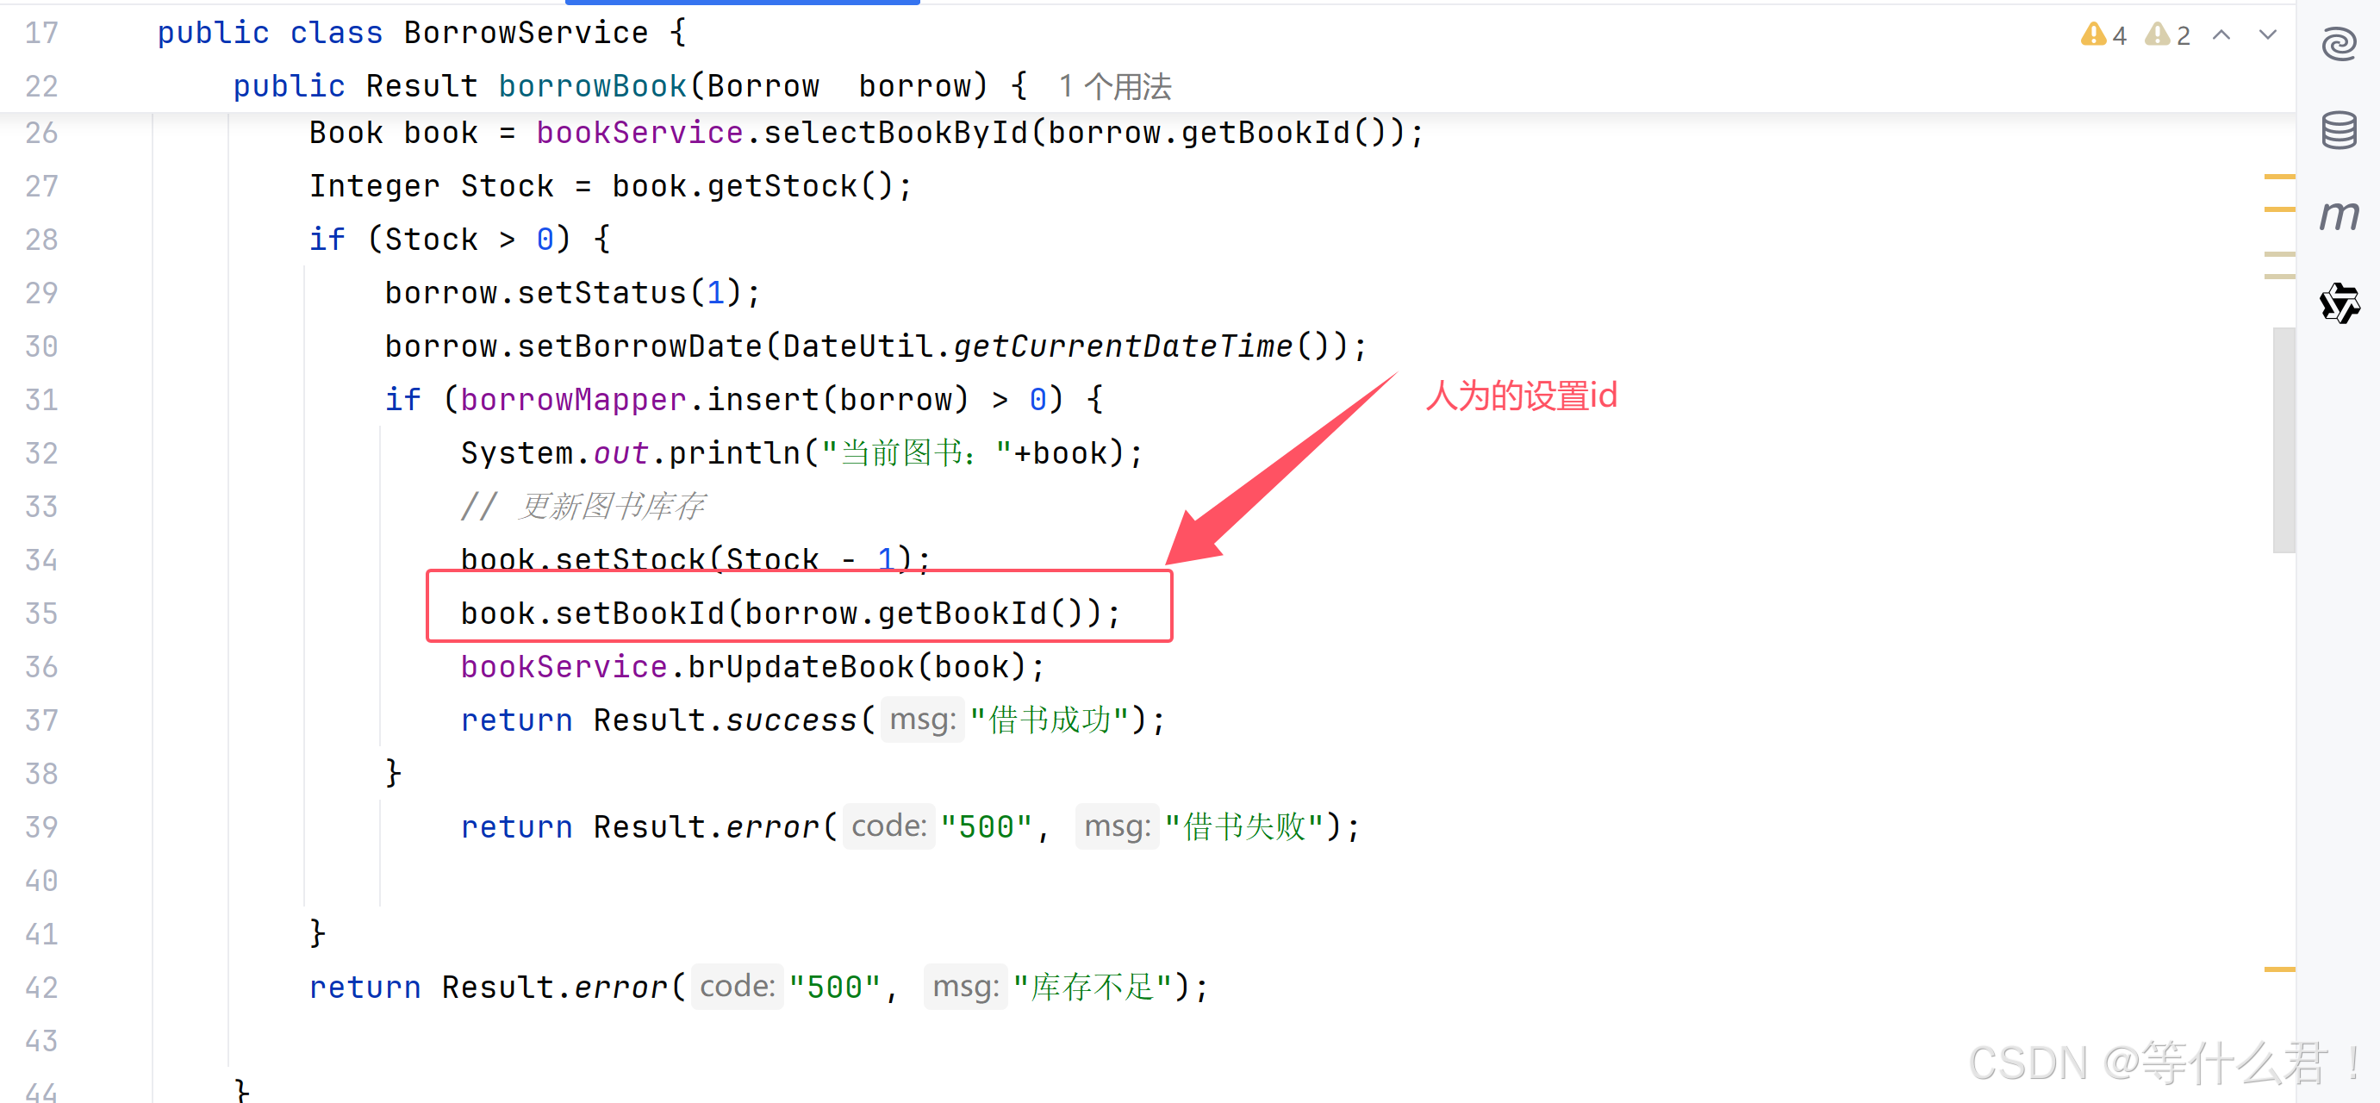
Task: Click the top orange warning stripe marker
Action: [2278, 176]
